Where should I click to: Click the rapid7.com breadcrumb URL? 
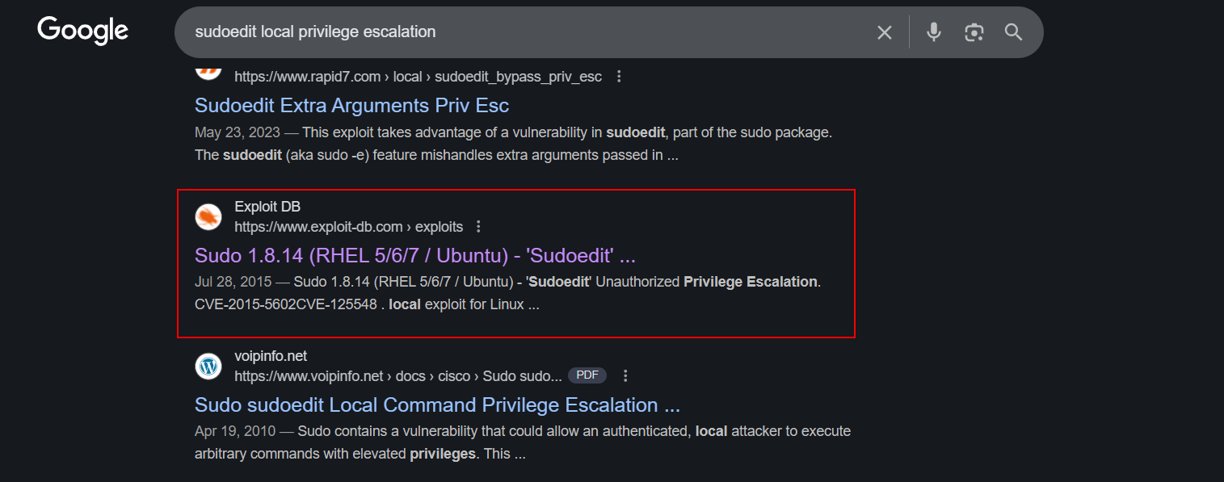point(418,77)
